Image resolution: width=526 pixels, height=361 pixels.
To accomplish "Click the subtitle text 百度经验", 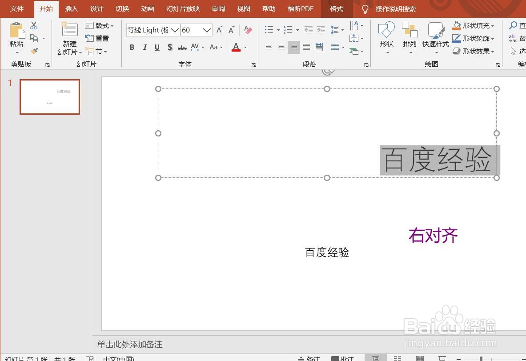I will tap(327, 252).
